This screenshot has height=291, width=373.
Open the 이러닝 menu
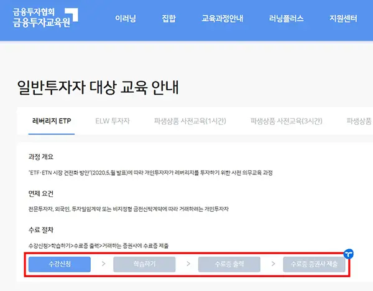point(126,18)
